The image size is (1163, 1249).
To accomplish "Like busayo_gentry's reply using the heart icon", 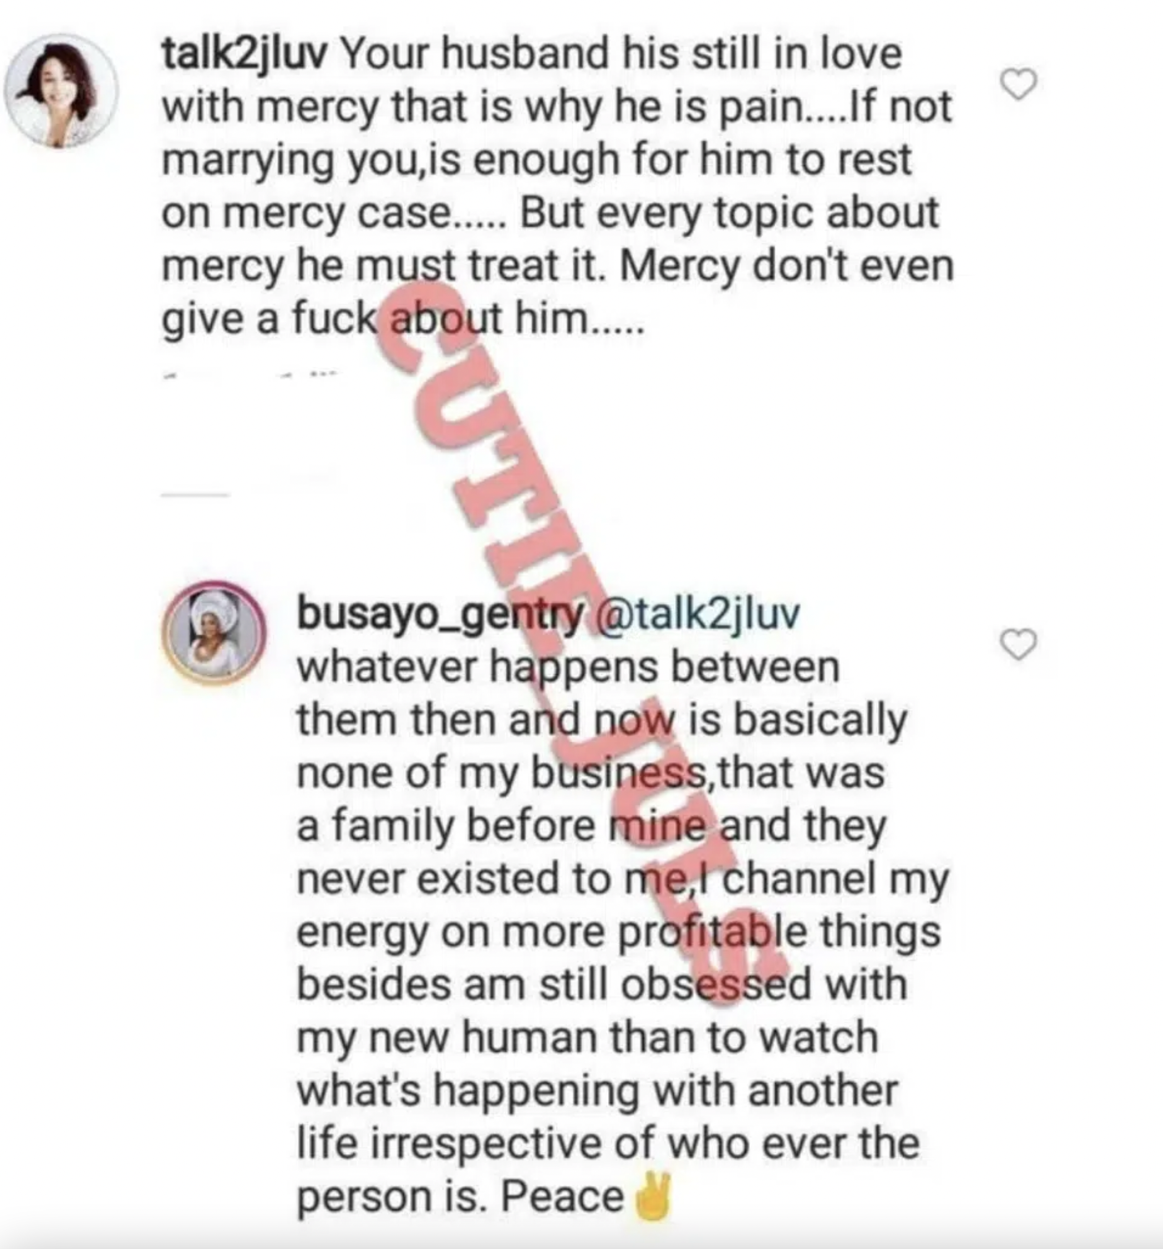I will tap(1017, 644).
